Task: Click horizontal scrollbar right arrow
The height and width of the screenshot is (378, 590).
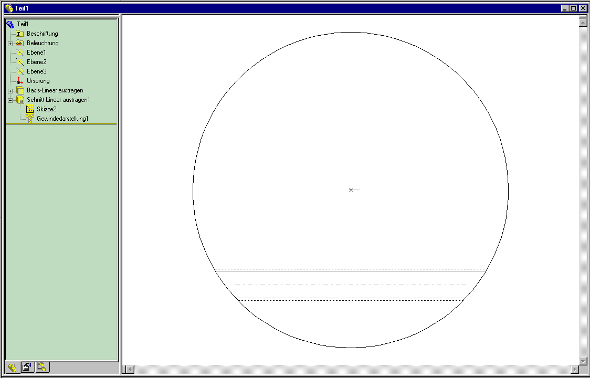Action: tap(574, 370)
